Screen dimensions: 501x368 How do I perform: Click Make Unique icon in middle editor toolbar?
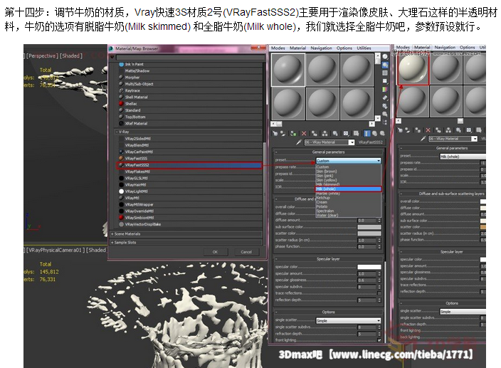tap(325, 134)
